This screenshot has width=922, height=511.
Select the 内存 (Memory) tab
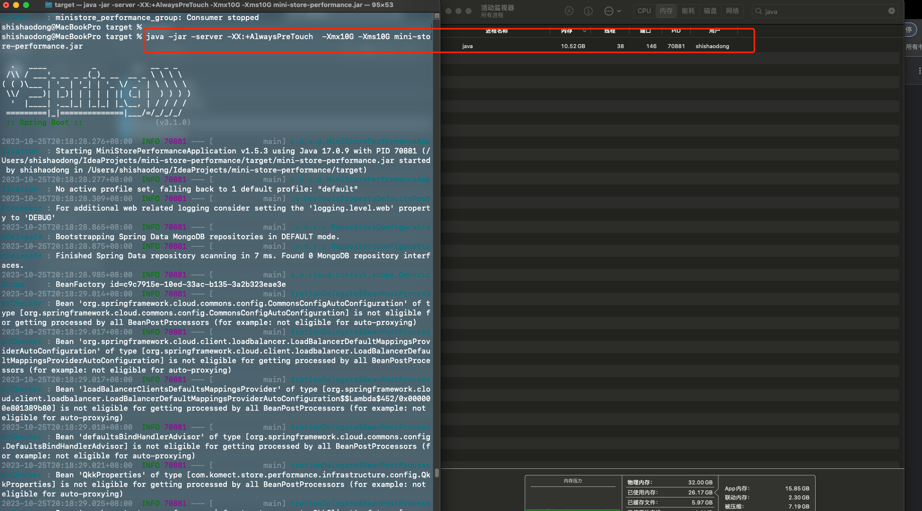[x=666, y=11]
